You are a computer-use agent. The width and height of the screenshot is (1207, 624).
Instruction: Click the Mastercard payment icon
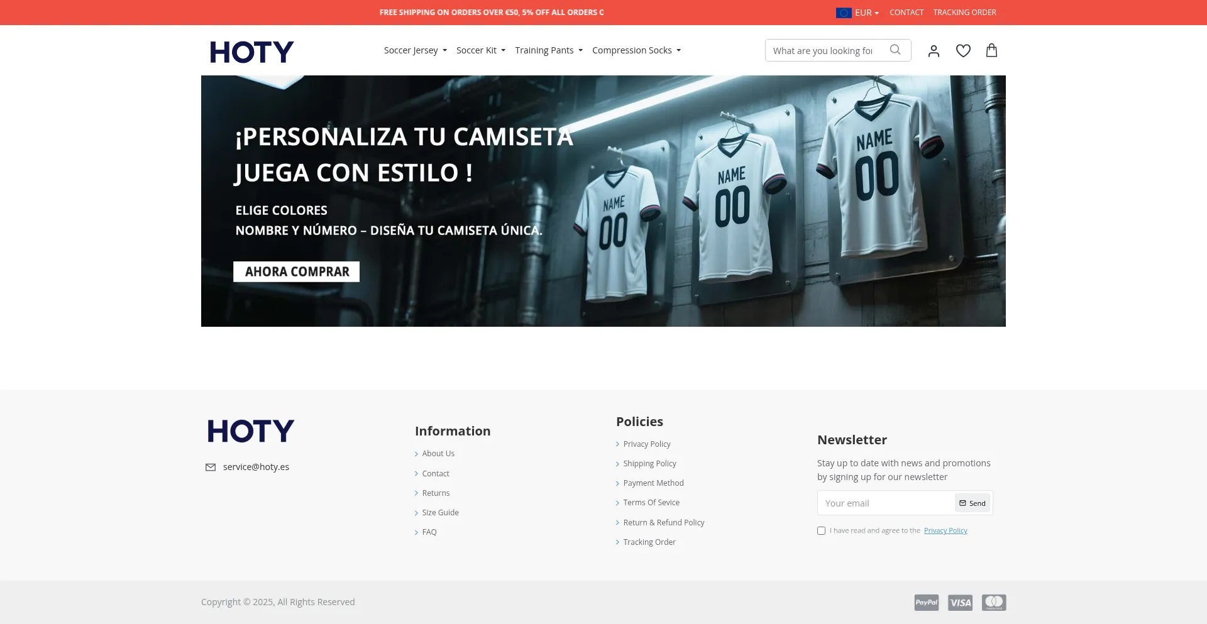coord(994,603)
